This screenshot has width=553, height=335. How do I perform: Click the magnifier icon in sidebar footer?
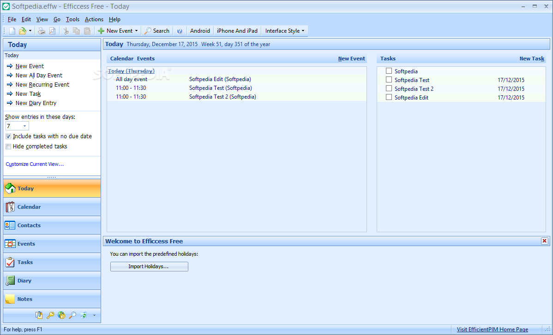72,315
